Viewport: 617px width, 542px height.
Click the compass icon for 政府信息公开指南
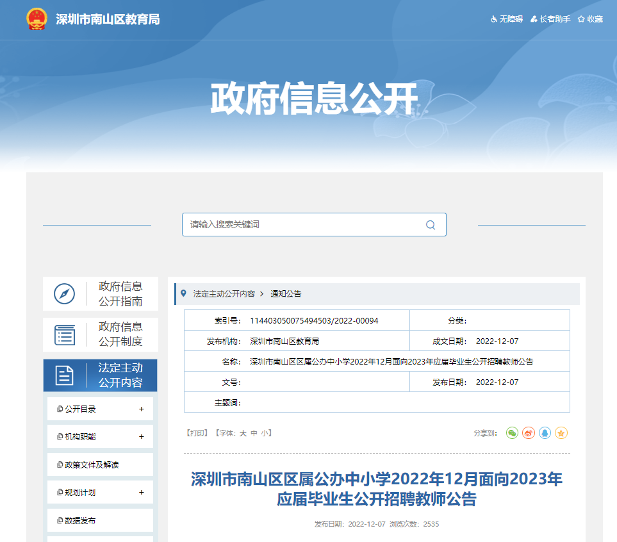64,294
